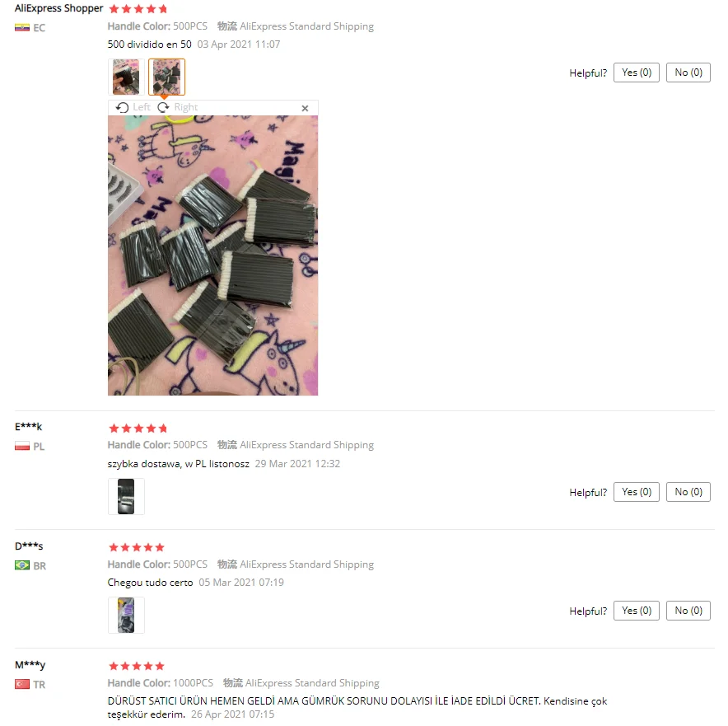
Task: Click the Turkey flag icon
Action: click(21, 684)
